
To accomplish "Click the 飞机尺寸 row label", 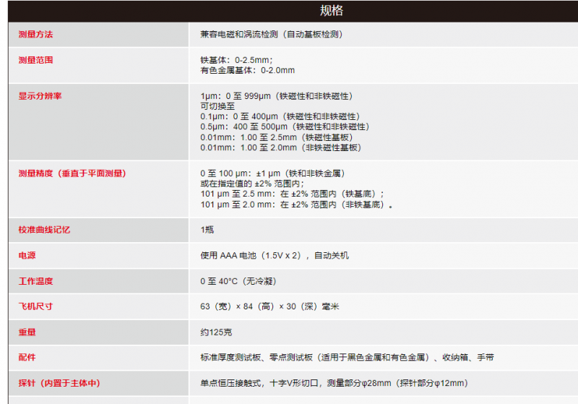I will (x=35, y=306).
